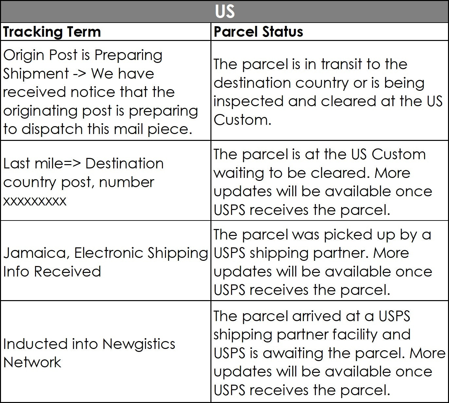Click the word "Custom." ending the first status

point(242,120)
